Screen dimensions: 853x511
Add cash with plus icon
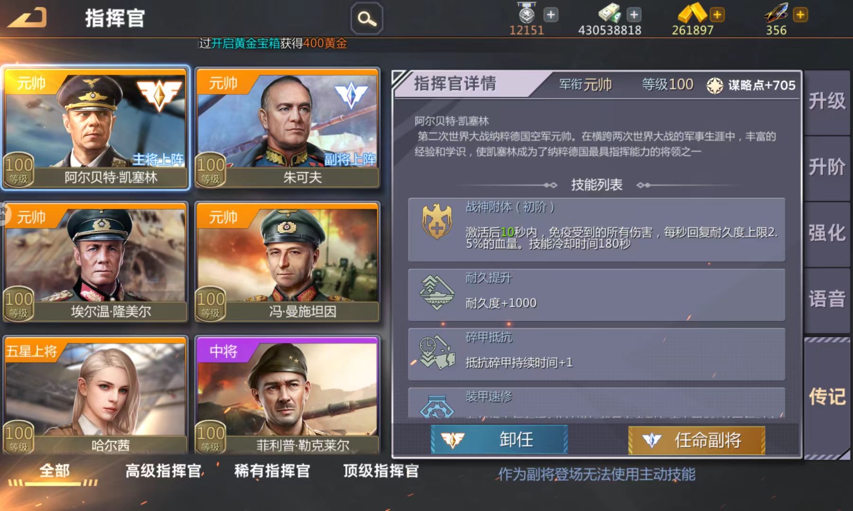click(x=634, y=15)
